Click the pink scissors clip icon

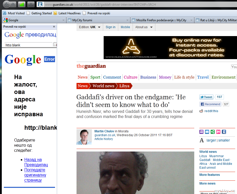point(218,132)
